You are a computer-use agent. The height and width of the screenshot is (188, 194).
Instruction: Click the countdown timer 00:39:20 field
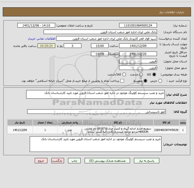point(46,46)
